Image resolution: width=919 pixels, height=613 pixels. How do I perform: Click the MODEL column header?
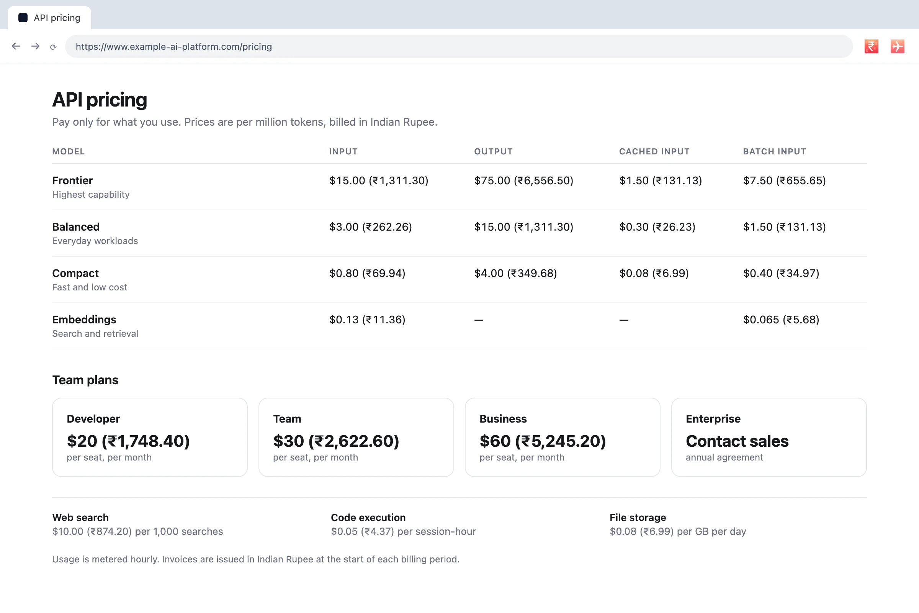pos(69,151)
